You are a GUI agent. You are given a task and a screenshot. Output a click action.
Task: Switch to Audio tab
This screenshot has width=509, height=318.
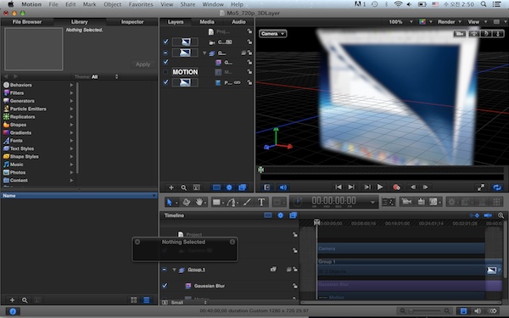238,22
